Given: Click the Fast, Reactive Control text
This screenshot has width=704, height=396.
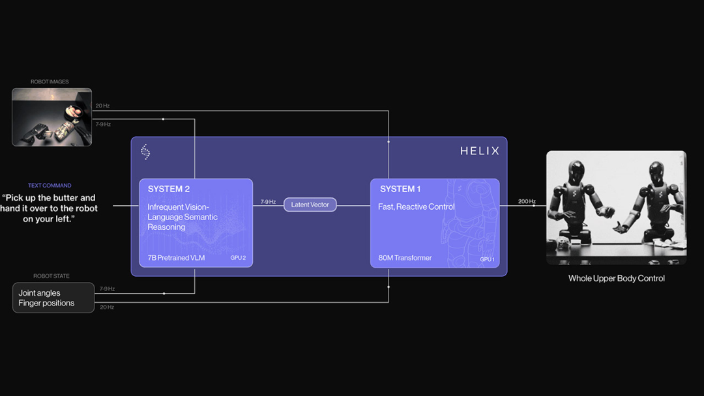Looking at the screenshot, I should click(x=417, y=206).
